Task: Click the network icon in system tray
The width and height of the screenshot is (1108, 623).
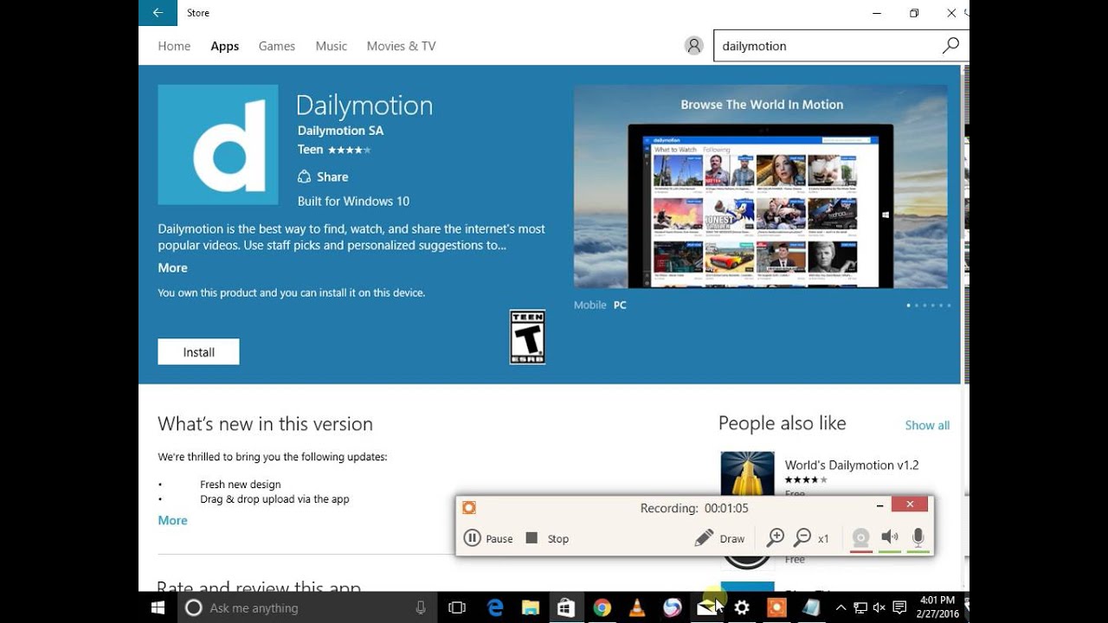Action: pyautogui.click(x=860, y=607)
